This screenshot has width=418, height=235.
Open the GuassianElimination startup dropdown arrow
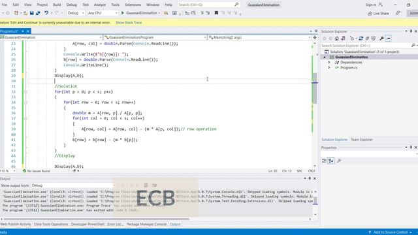[x=159, y=13]
